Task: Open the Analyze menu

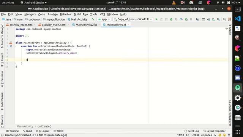Action: coord(52,14)
